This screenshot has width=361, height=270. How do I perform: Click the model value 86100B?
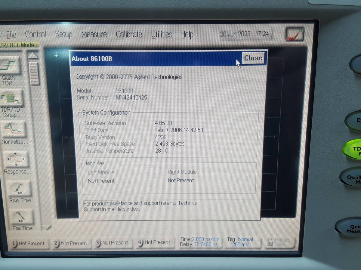coord(124,91)
